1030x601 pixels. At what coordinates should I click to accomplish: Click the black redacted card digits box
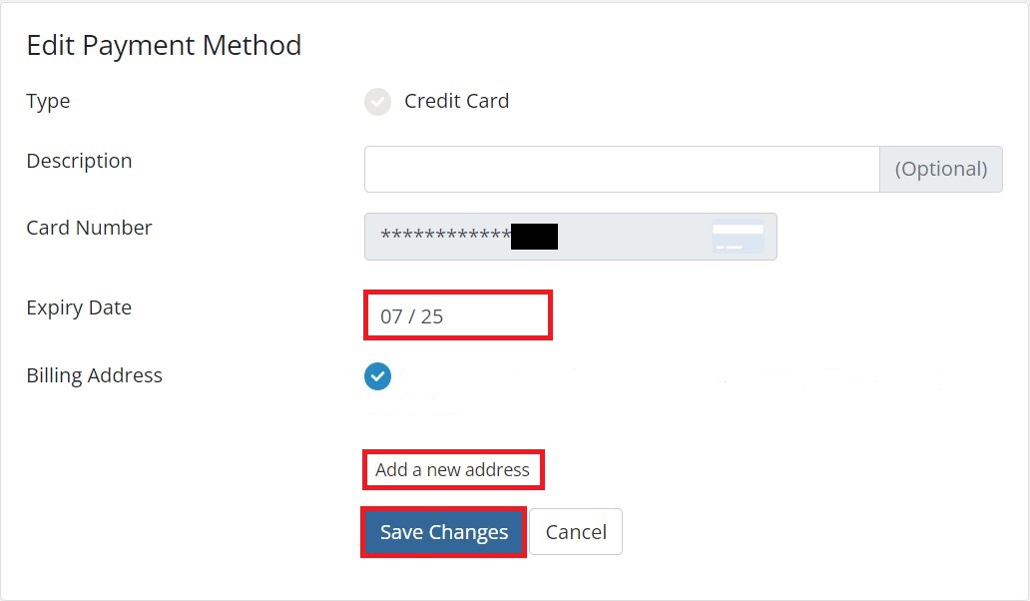click(534, 237)
